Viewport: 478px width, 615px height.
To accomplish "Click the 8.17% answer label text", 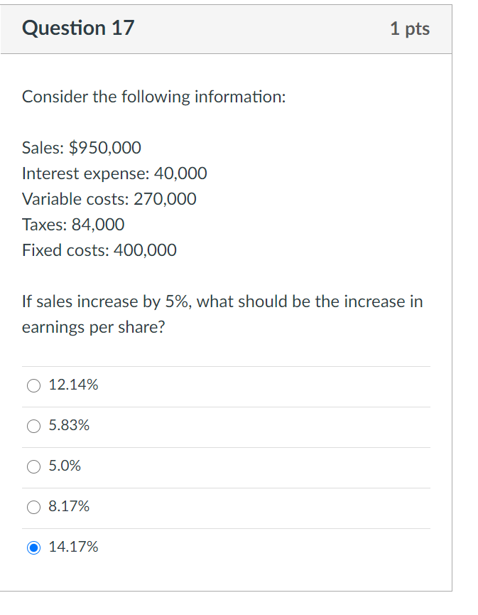I will pyautogui.click(x=70, y=507).
